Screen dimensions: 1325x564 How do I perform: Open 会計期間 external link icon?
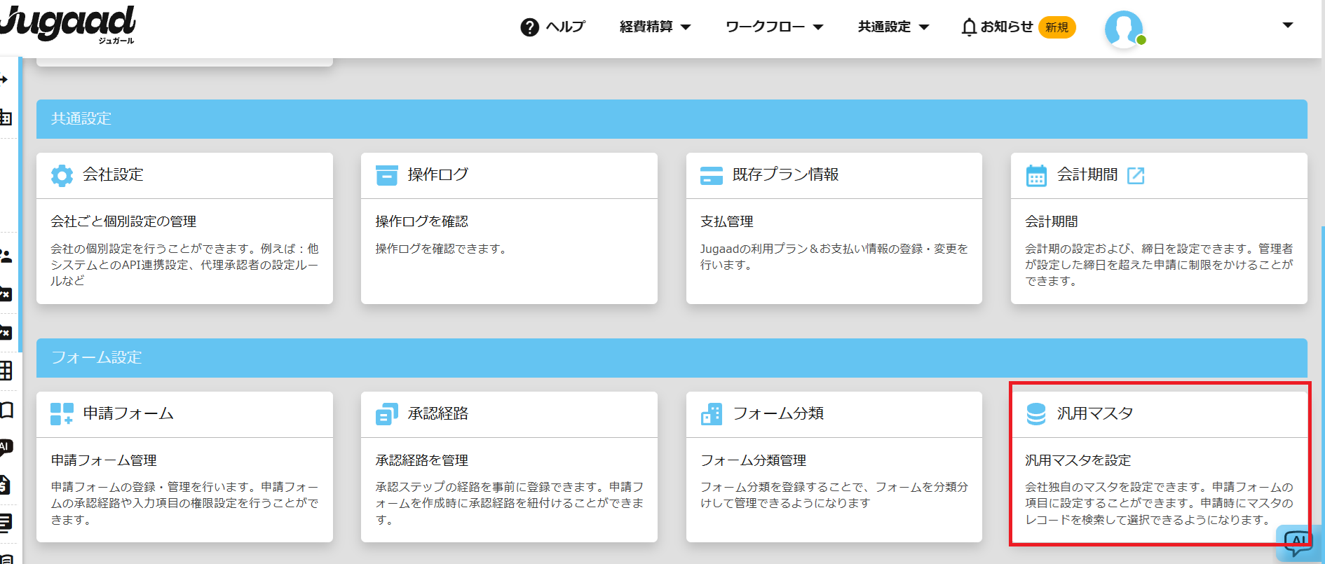tap(1135, 175)
